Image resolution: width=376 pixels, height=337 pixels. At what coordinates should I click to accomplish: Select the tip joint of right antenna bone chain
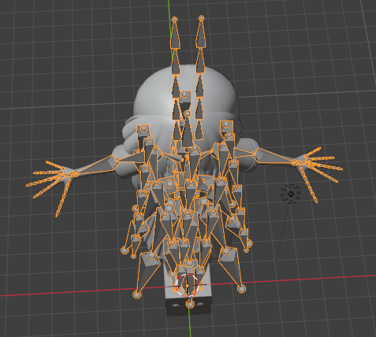(201, 18)
